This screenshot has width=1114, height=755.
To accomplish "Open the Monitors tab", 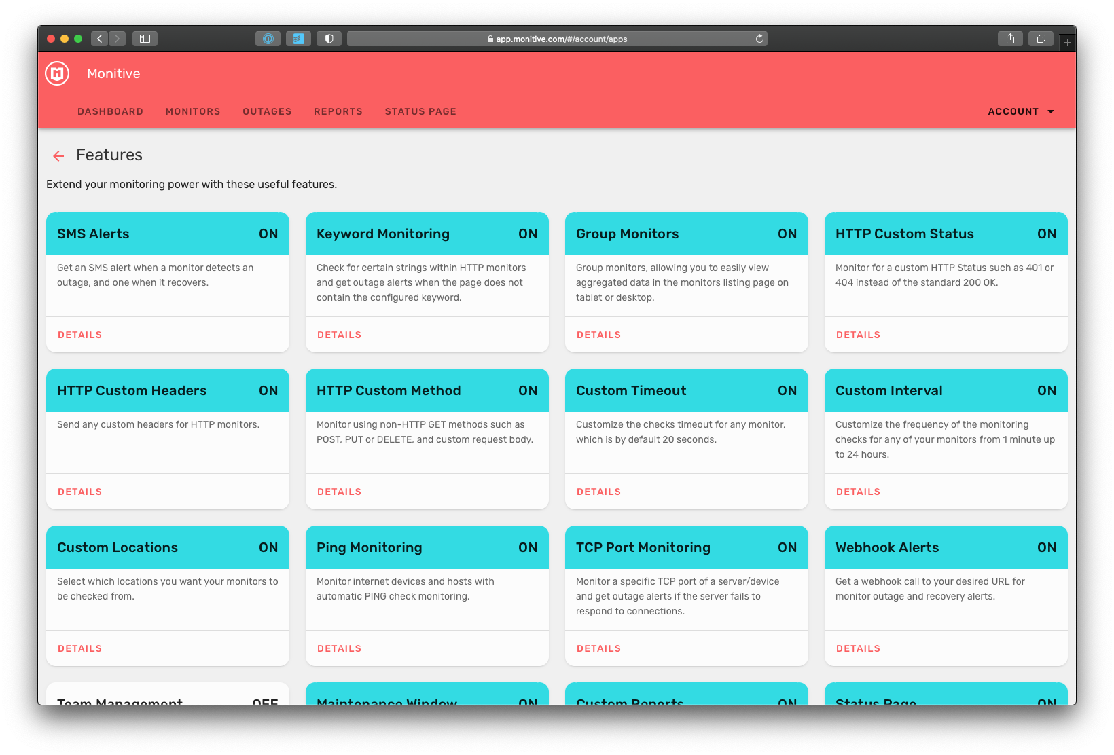I will click(193, 111).
